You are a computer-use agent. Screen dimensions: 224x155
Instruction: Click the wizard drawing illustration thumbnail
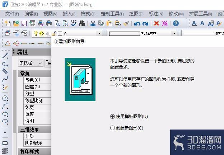(x=80, y=79)
